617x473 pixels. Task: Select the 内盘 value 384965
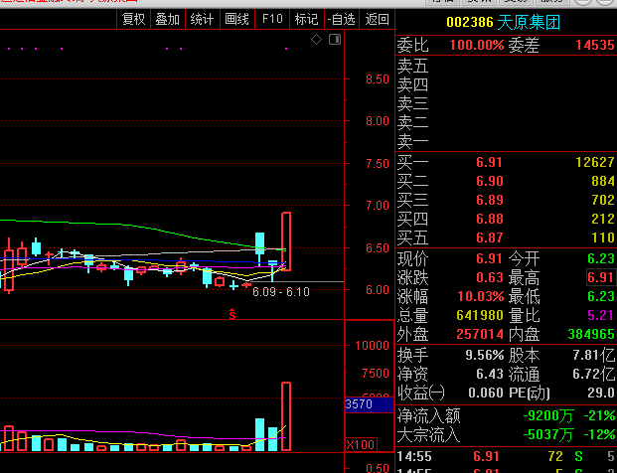pyautogui.click(x=591, y=334)
